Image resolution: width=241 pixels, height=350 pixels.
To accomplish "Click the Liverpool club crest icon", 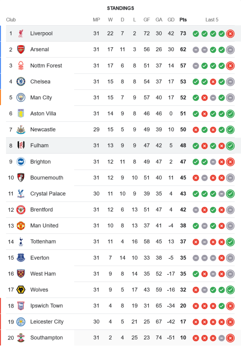I will click(21, 34).
